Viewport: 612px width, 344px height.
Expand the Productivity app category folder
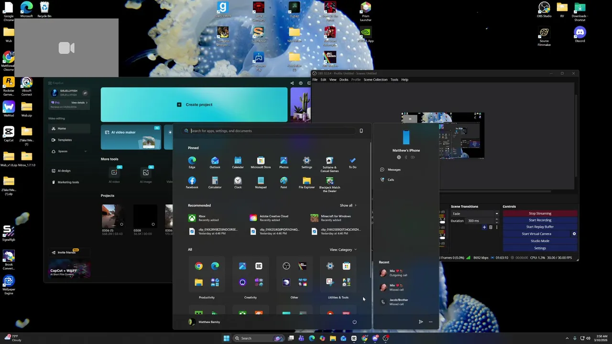coord(207,274)
